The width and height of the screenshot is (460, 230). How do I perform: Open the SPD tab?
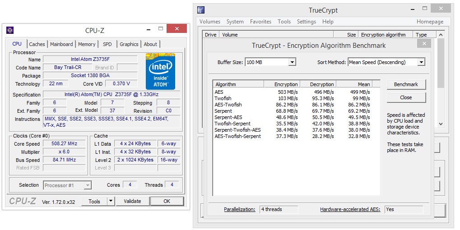(107, 44)
